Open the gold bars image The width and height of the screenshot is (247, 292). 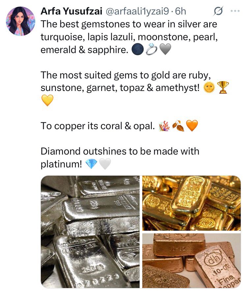coord(192,203)
